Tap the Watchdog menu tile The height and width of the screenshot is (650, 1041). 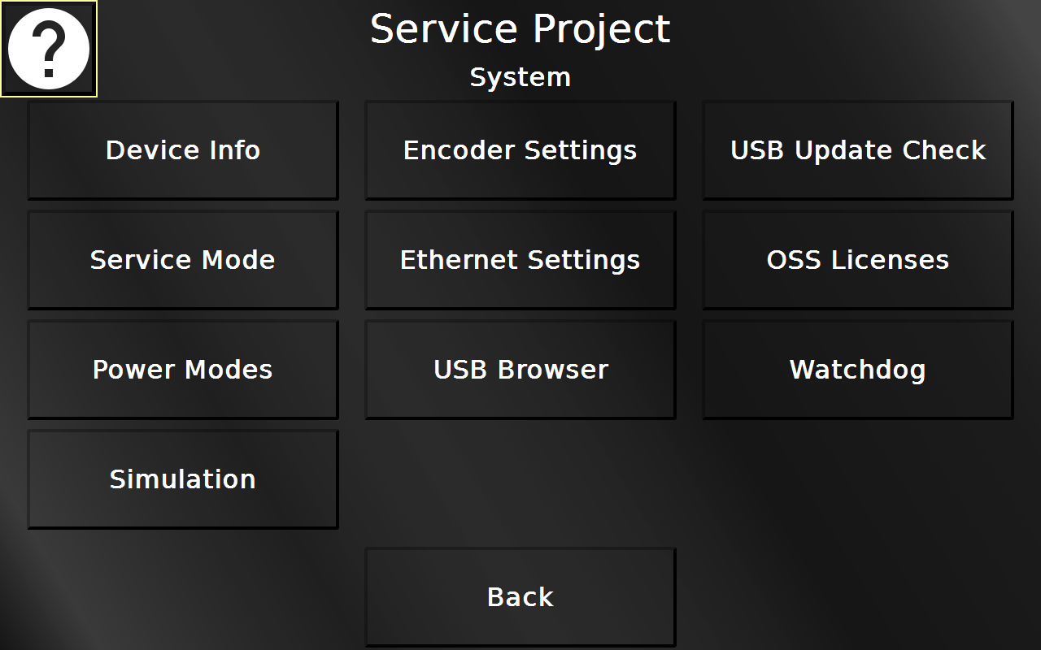858,370
